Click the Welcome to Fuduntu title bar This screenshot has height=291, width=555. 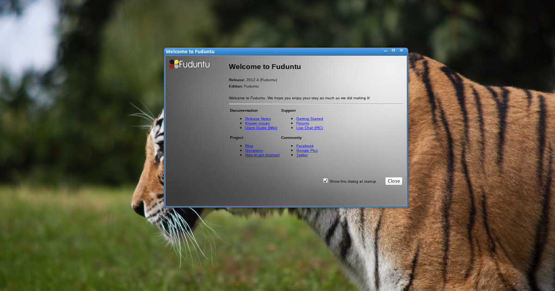pyautogui.click(x=277, y=51)
